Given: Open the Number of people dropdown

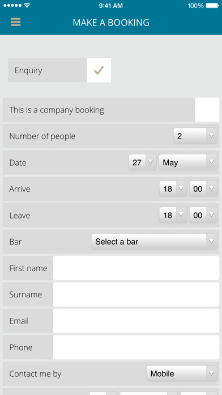Looking at the screenshot, I should click(x=195, y=136).
